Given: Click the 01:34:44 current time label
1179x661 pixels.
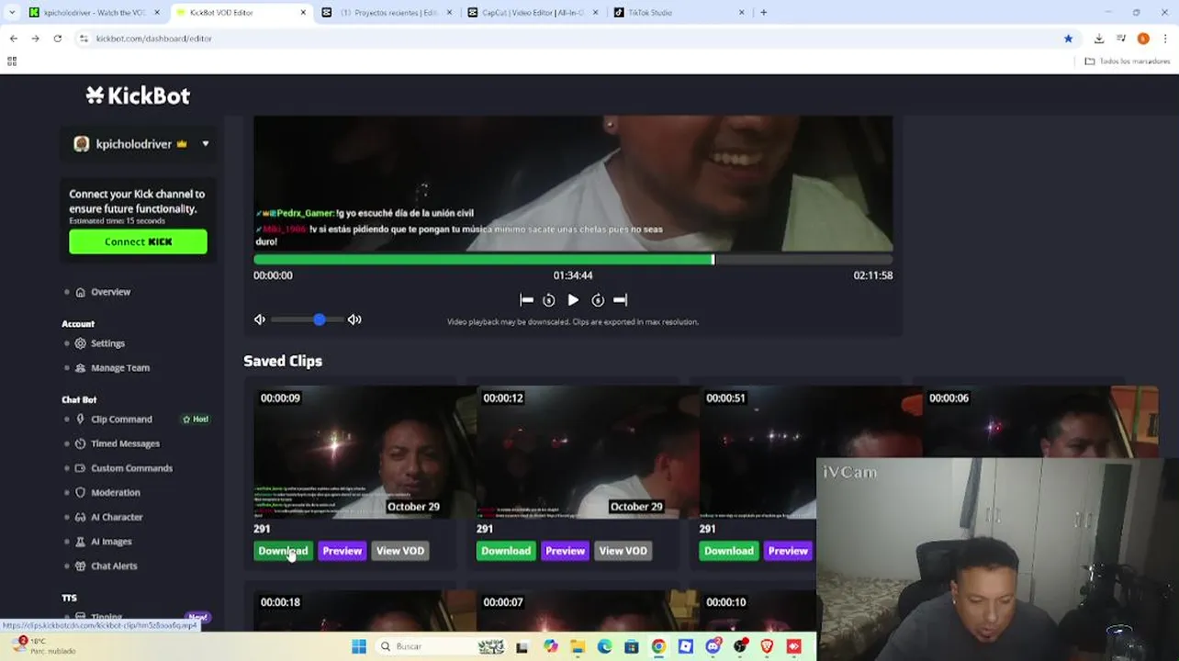Looking at the screenshot, I should click(573, 275).
